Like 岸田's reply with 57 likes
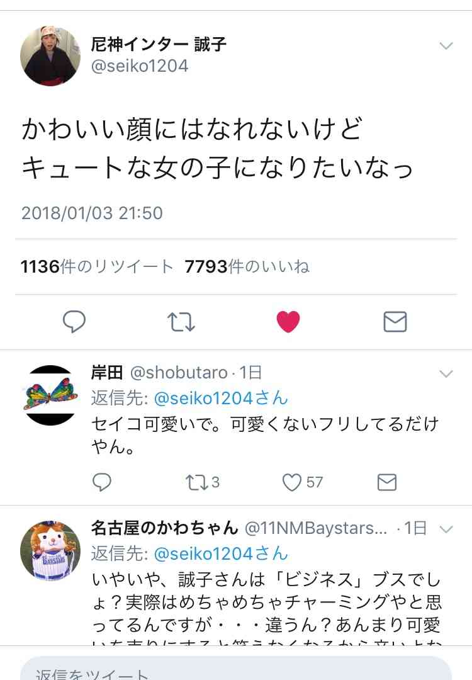472x680 pixels. point(303,482)
